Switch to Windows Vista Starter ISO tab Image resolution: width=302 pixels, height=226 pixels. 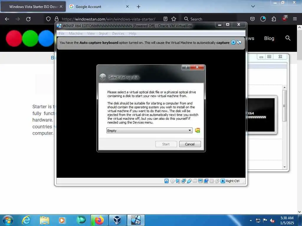point(33,6)
